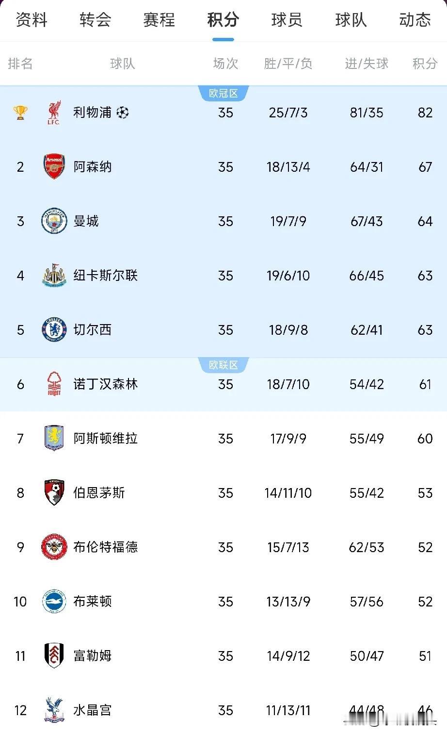This screenshot has height=736, width=447.
Task: Click the Nottingham Forest crest
Action: point(54,384)
